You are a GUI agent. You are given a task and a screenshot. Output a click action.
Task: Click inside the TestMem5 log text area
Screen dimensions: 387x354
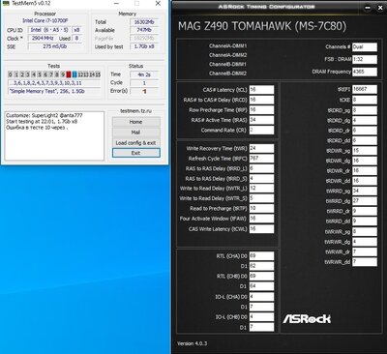coord(54,135)
